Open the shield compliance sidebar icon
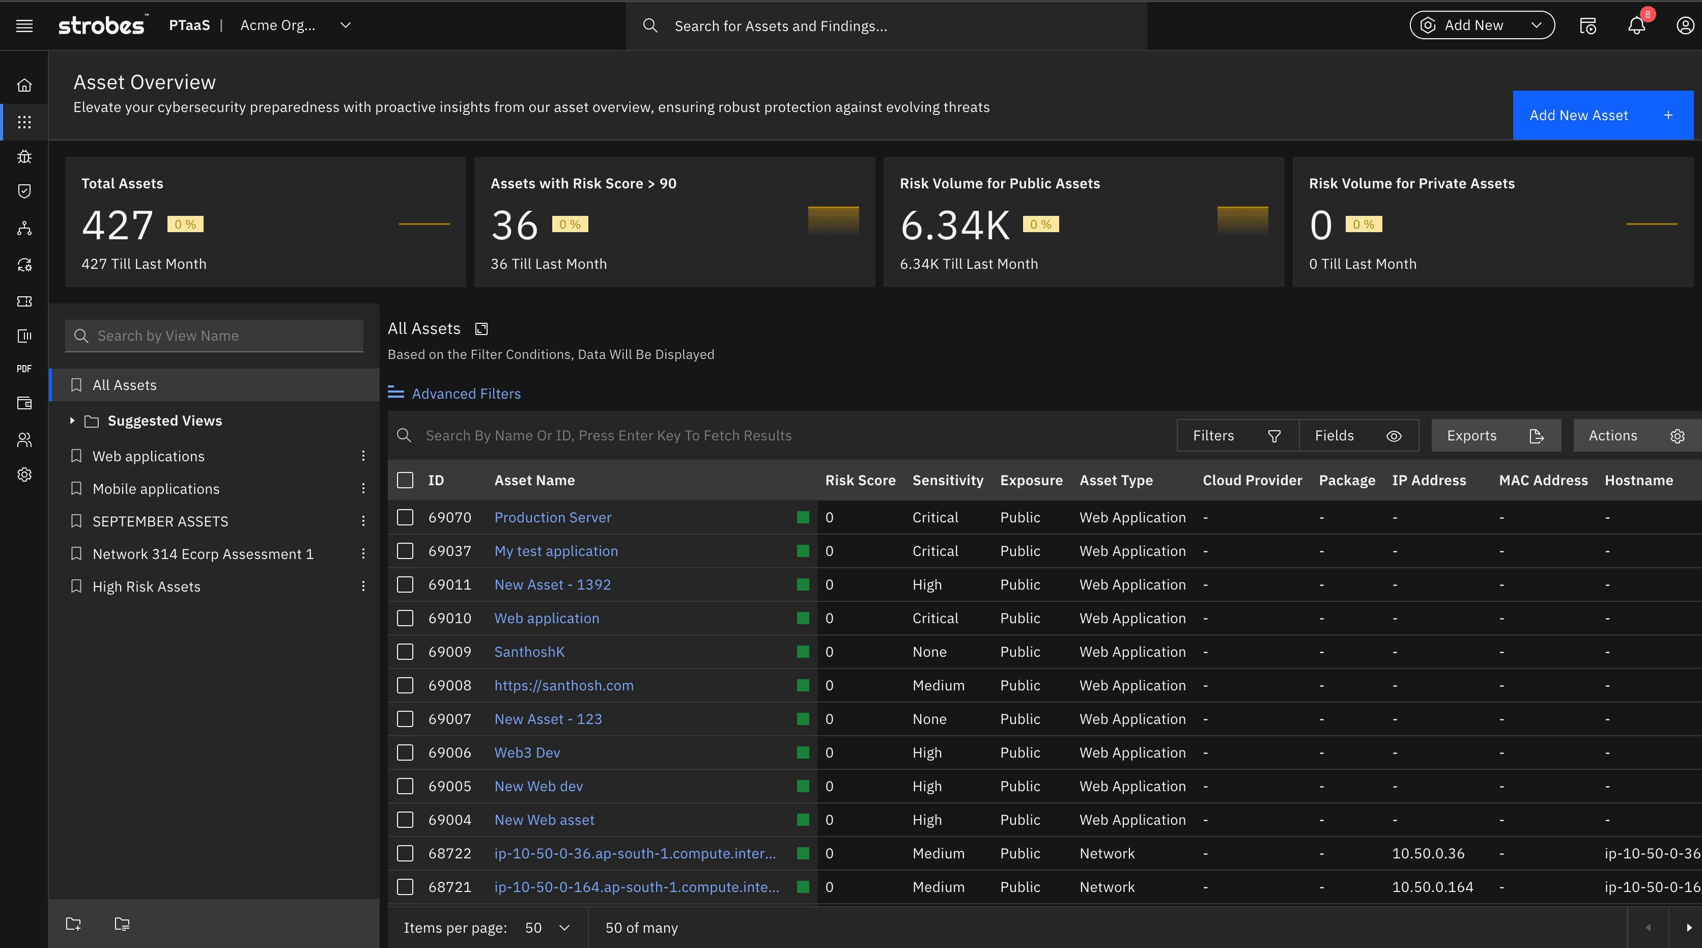1702x948 pixels. [x=24, y=191]
